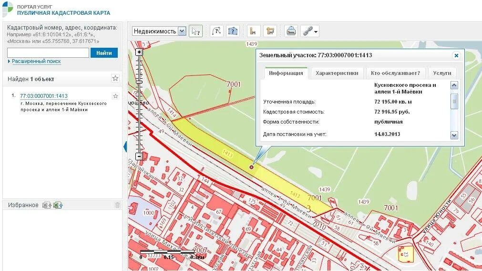Open result link 77:03:0007001:1413
Image resolution: width=482 pixels, height=271 pixels.
coord(44,96)
